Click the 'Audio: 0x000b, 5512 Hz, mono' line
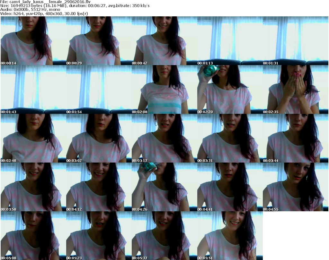Image resolution: width=329 pixels, height=260 pixels. (x=30, y=10)
